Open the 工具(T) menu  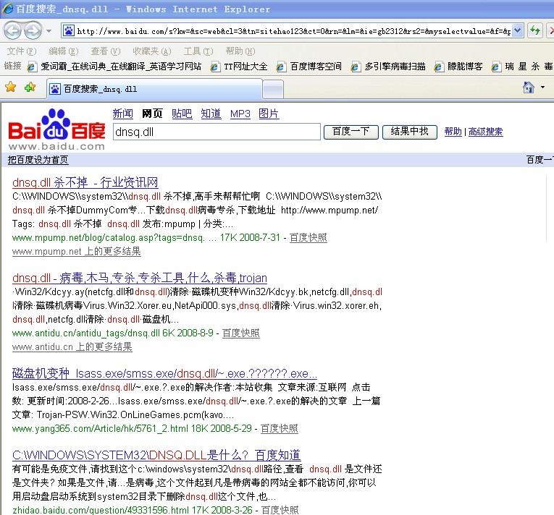pos(198,51)
